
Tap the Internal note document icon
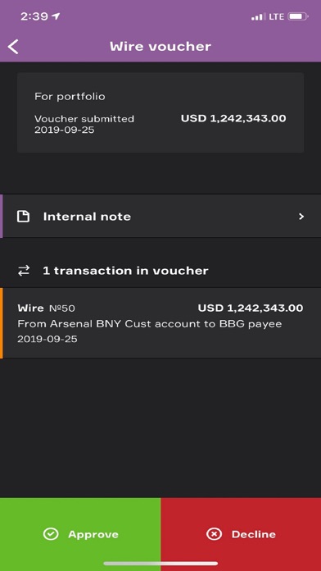click(23, 217)
